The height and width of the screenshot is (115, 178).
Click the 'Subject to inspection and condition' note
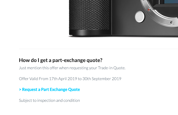(49, 100)
